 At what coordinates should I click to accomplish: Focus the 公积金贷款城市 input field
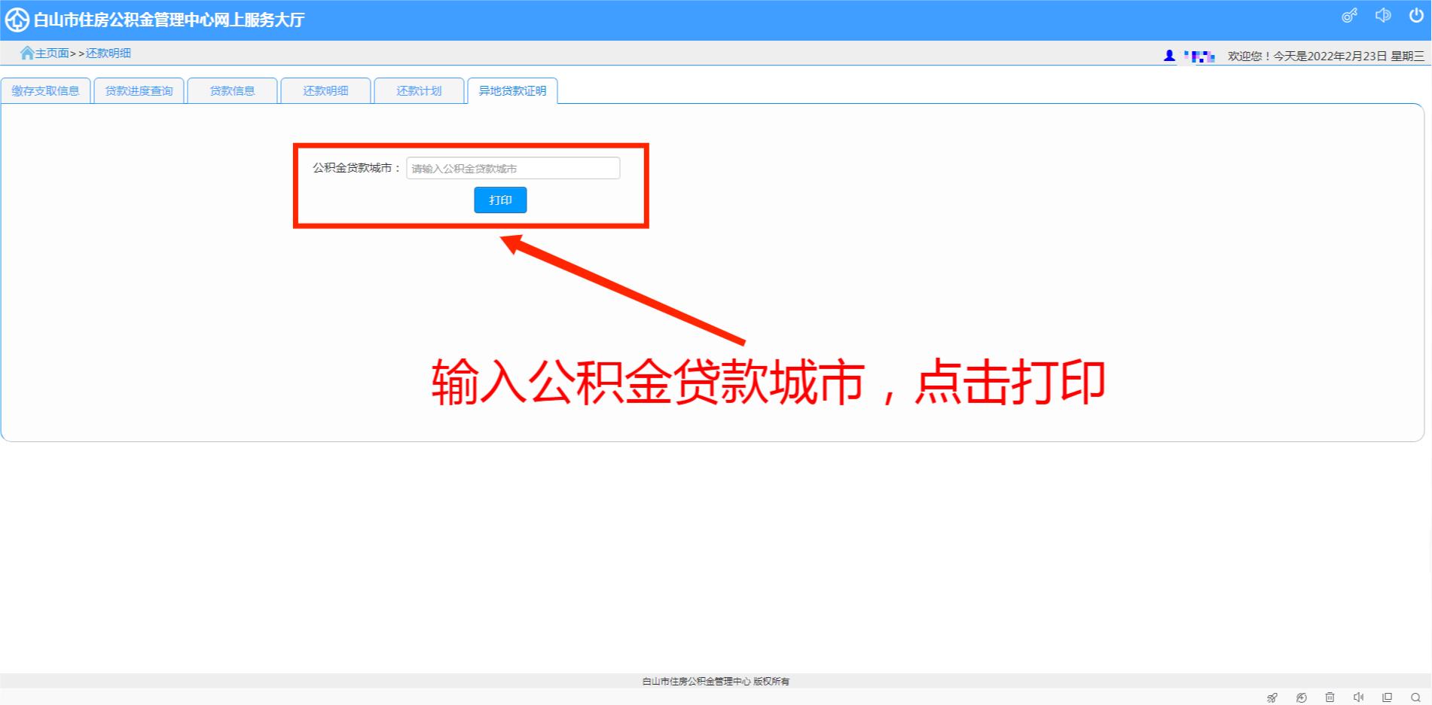click(x=513, y=168)
